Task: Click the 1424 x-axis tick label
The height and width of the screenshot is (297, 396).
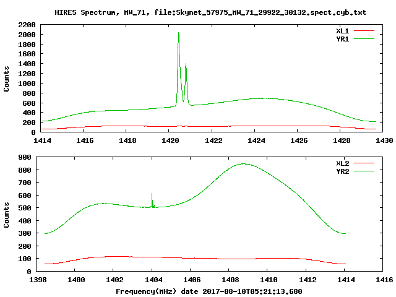Action: coord(256,140)
